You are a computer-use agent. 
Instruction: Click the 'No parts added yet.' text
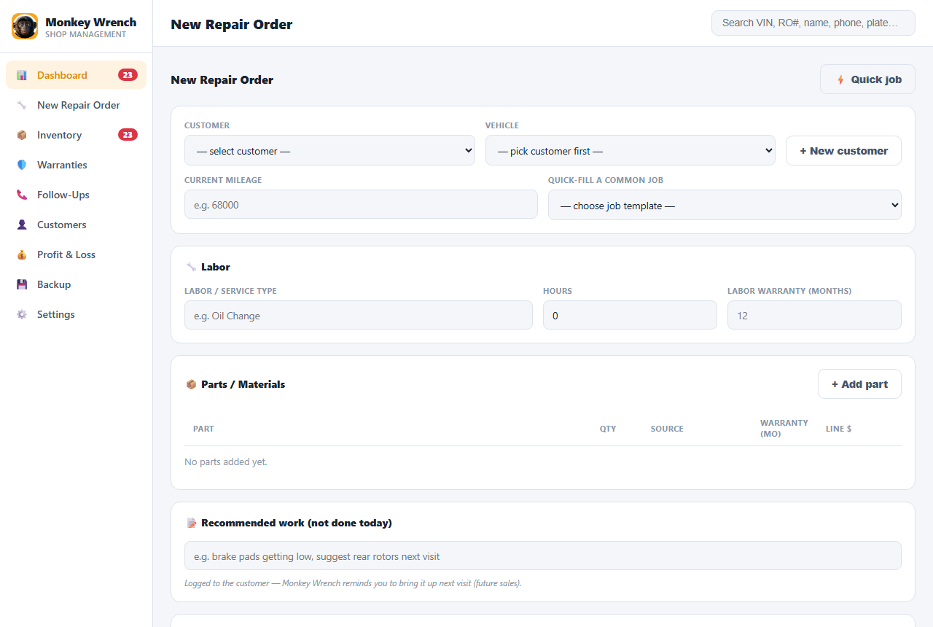pos(226,462)
